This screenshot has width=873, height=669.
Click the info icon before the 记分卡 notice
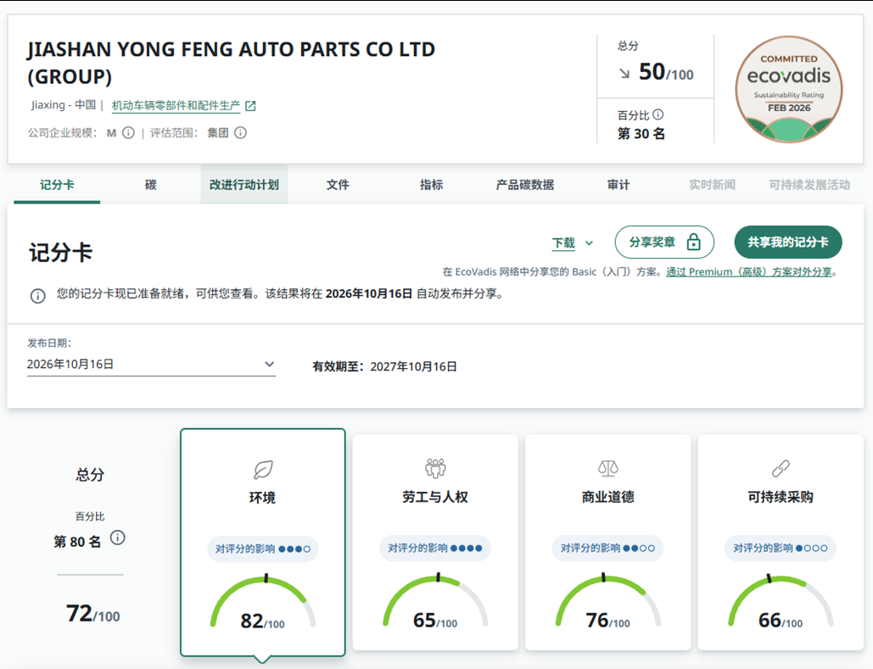(x=38, y=296)
